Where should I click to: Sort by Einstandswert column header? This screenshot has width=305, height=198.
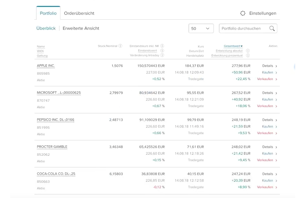tap(147, 51)
